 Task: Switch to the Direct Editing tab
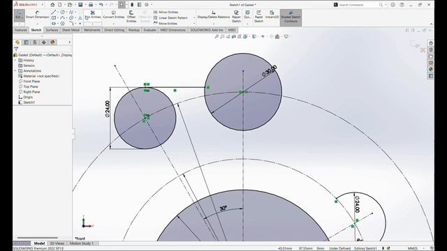(x=115, y=30)
